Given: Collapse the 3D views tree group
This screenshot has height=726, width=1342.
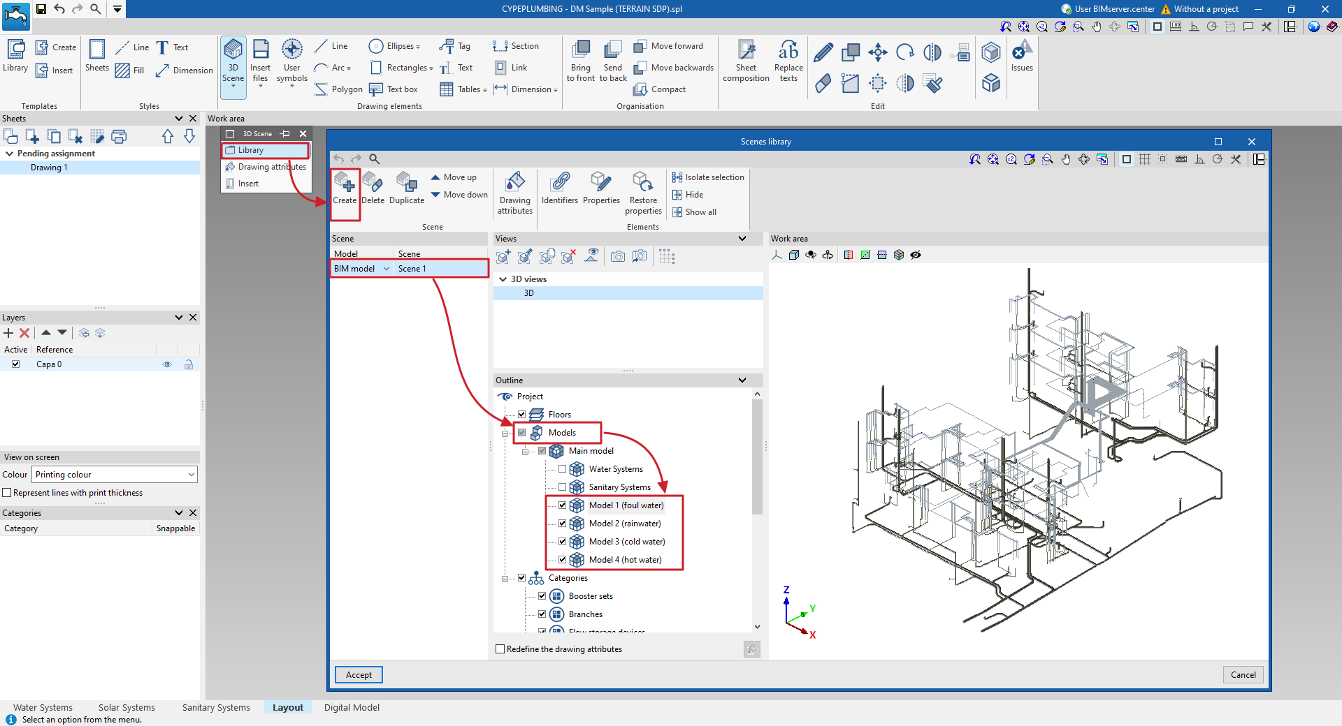Looking at the screenshot, I should click(503, 279).
